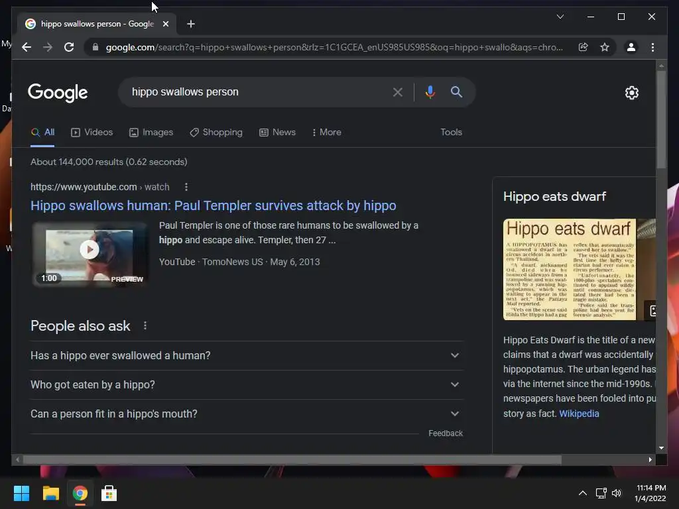Switch to the Shopping tab
Image resolution: width=679 pixels, height=509 pixels.
pyautogui.click(x=216, y=133)
